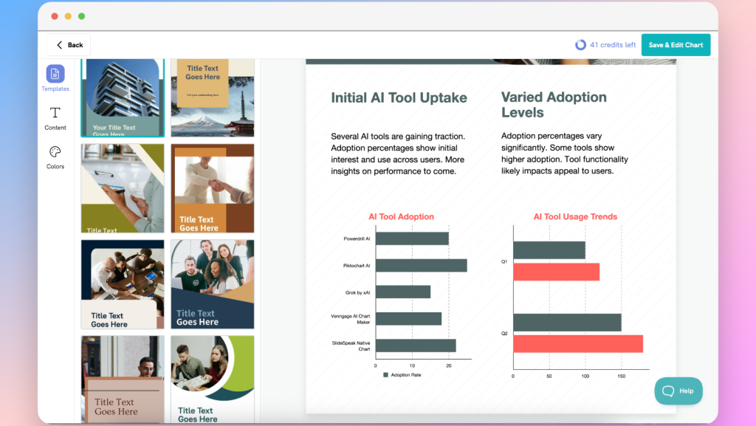This screenshot has height=426, width=756.
Task: Click the 'Varied Adoption Levels' heading
Action: [554, 105]
